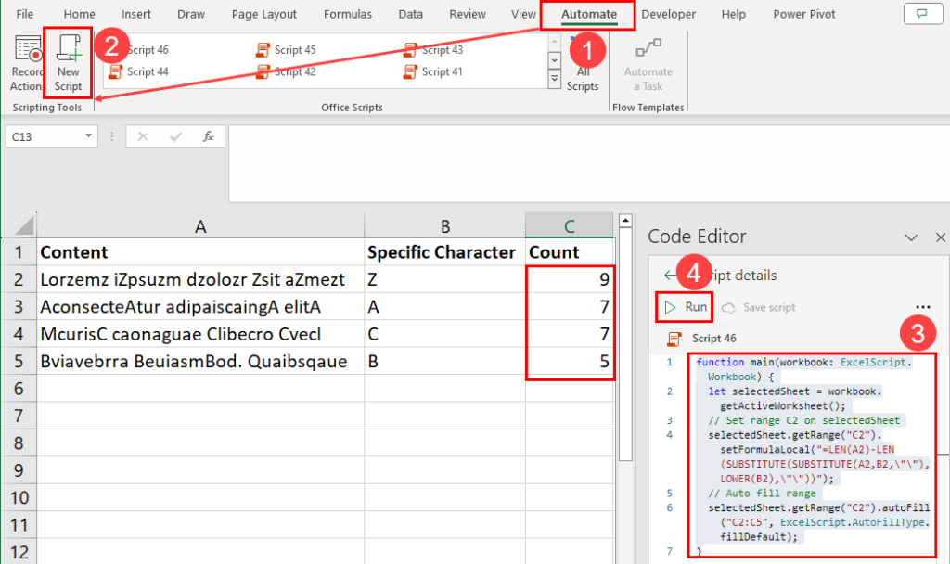Image resolution: width=950 pixels, height=564 pixels.
Task: Select cell 'McurisC caonaguae Clibecro Cvecl'
Action: [x=200, y=334]
